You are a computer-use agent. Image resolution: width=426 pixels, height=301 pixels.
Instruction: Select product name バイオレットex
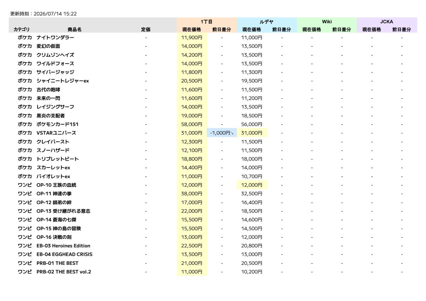(53, 176)
